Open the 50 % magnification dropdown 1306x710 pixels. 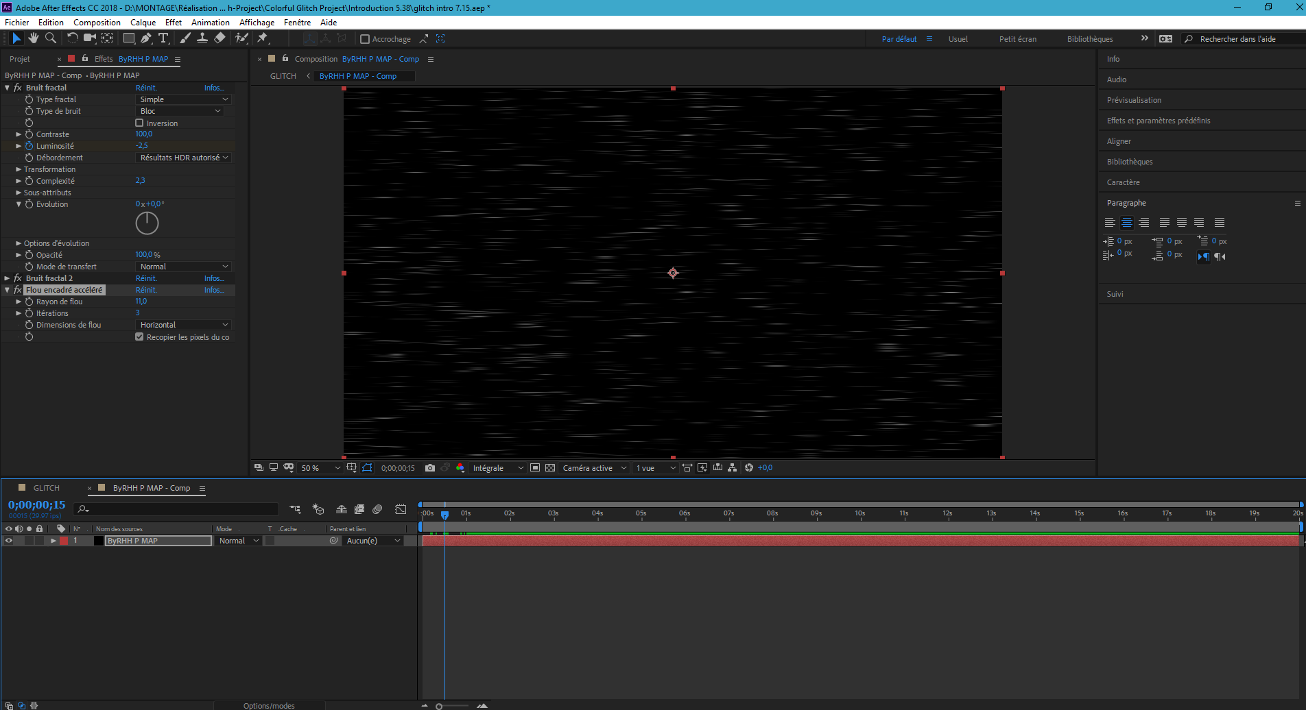coord(320,468)
